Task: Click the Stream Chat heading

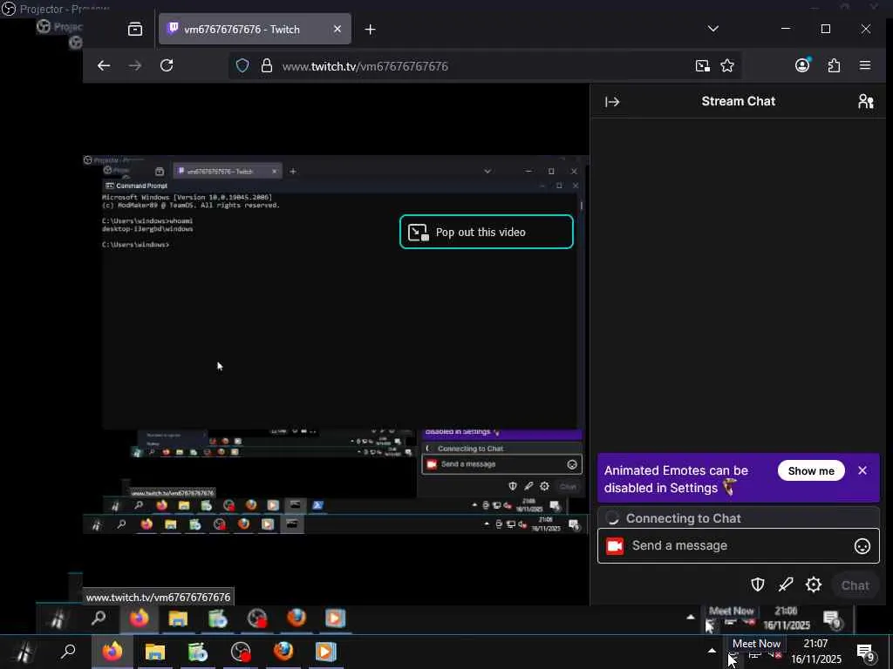Action: tap(739, 101)
